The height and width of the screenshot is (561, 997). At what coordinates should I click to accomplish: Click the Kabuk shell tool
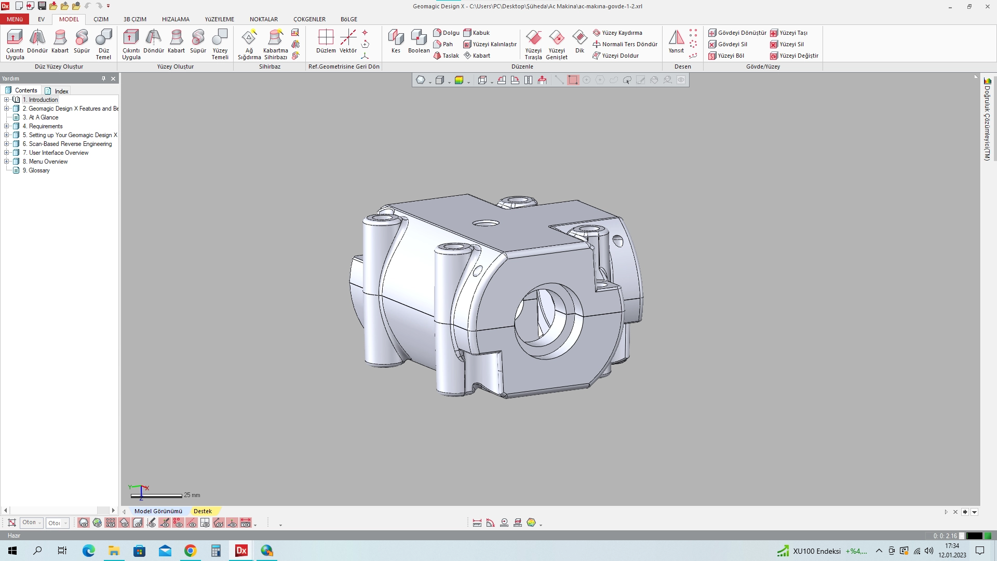click(x=477, y=33)
